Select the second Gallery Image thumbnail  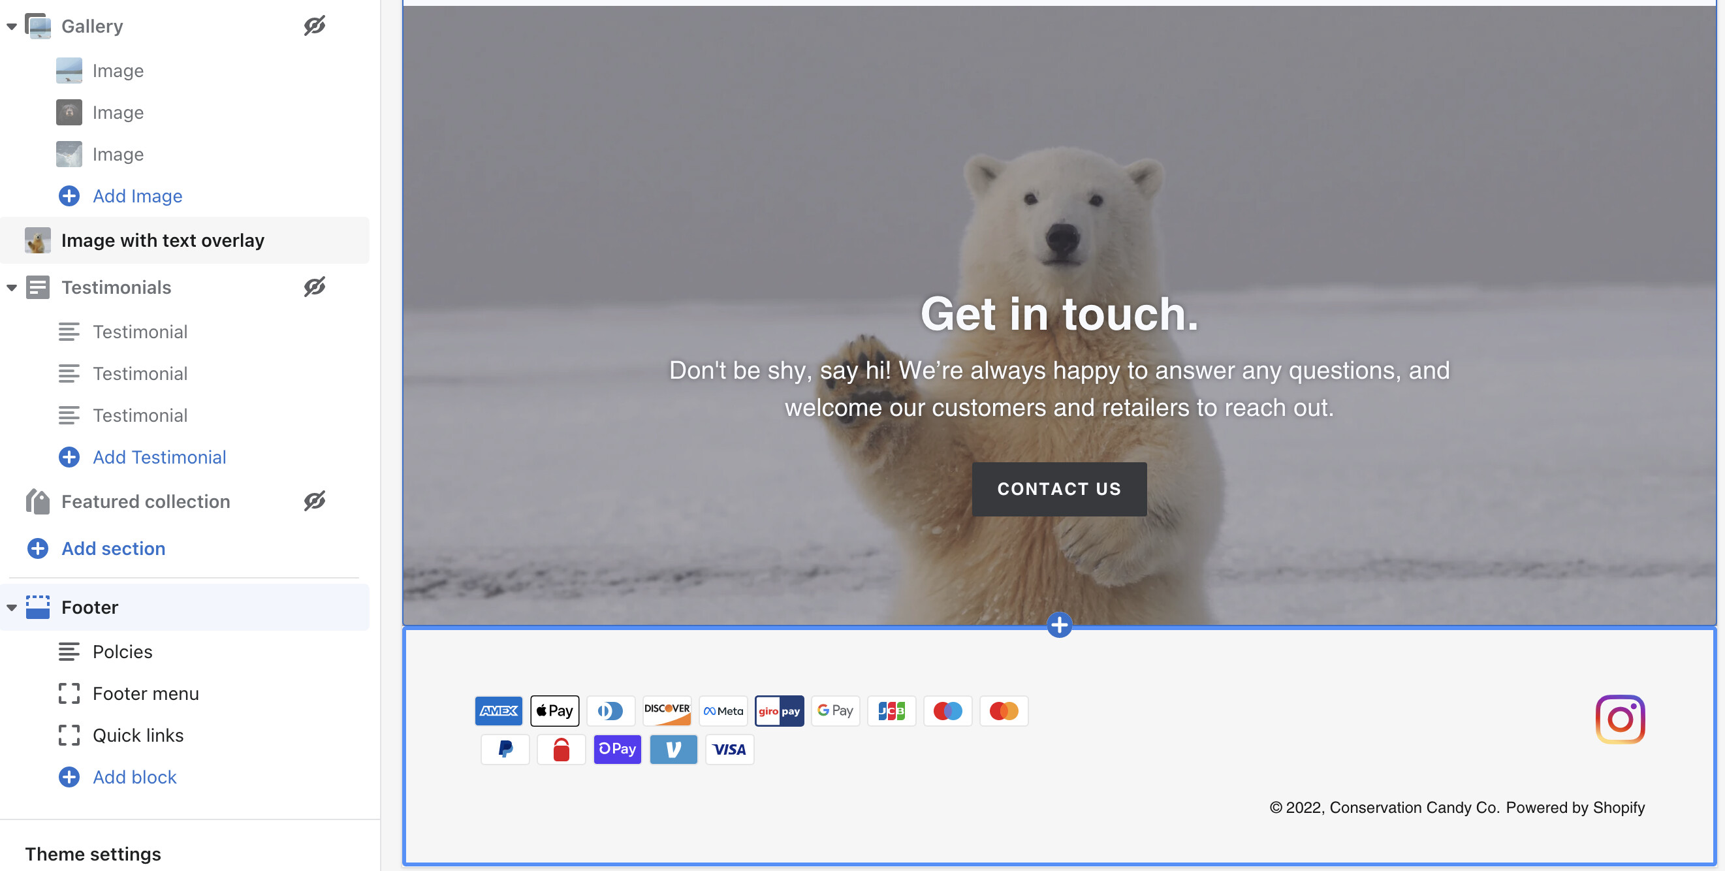(x=69, y=112)
